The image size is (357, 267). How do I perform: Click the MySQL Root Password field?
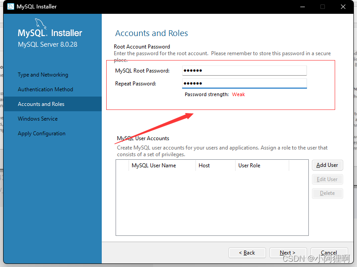pos(244,71)
